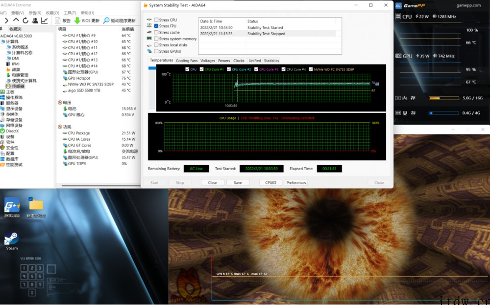Switch to the Unified tab
Screen dimensions: 490x305
[x=255, y=61]
